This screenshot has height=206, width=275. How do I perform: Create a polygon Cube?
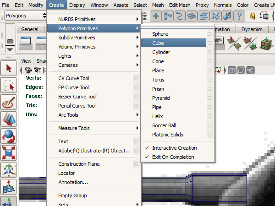[174, 43]
